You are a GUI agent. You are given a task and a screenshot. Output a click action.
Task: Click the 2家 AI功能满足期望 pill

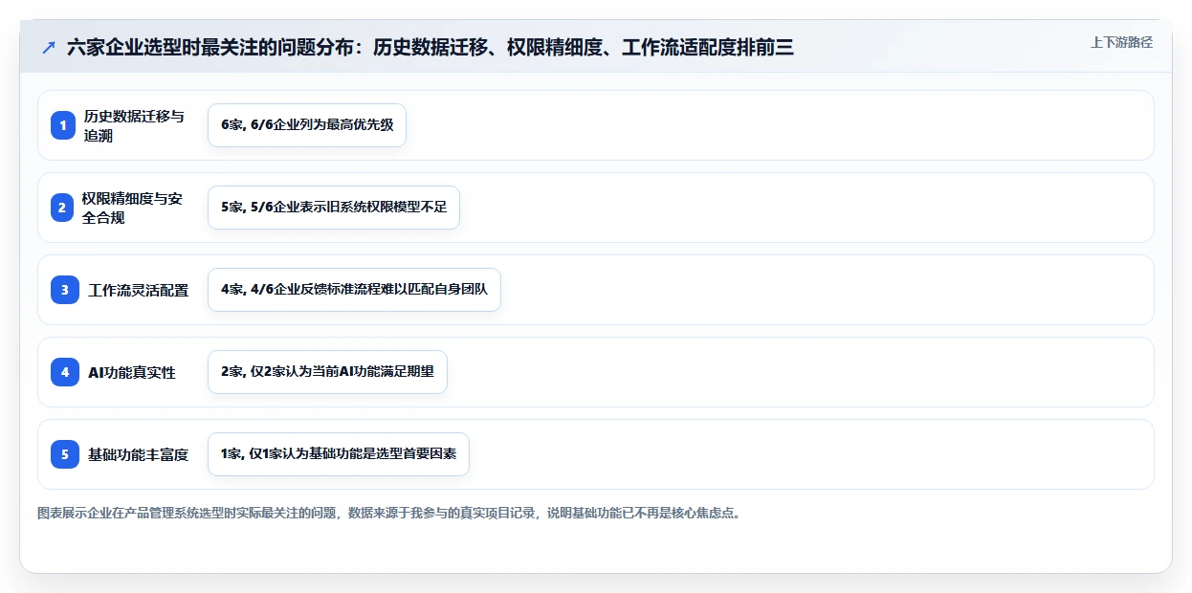click(x=327, y=372)
